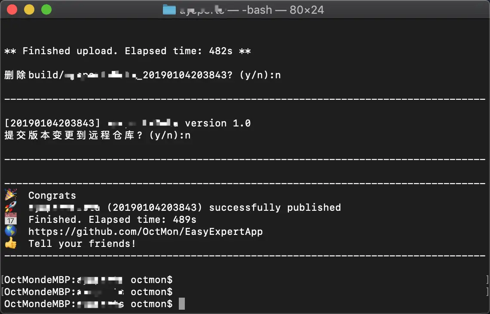Click the last OctMondeMBP prompt line
Screen dimensions: 490x314
(88, 304)
